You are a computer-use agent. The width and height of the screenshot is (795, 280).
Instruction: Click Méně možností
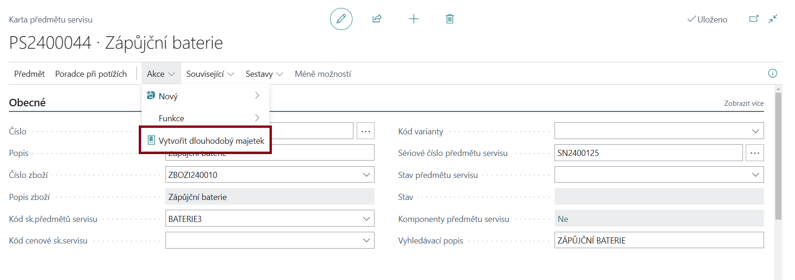click(x=322, y=74)
